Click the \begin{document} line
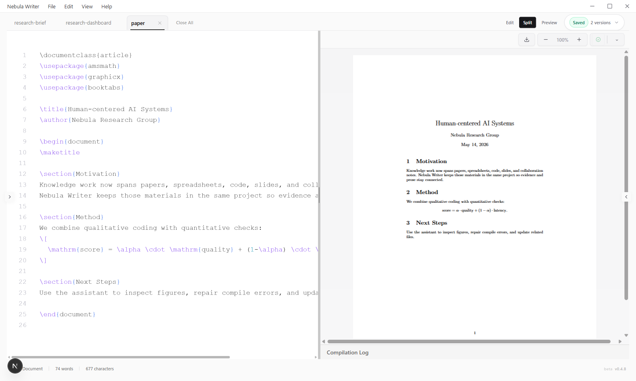Viewport: 636px width, 381px height. click(72, 142)
